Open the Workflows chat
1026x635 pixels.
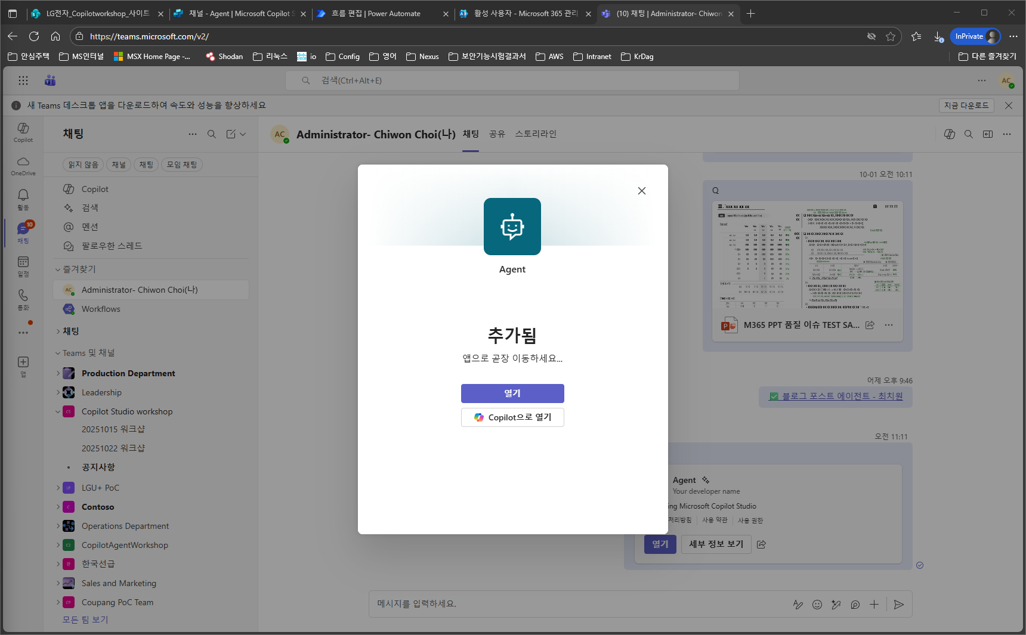[151, 309]
